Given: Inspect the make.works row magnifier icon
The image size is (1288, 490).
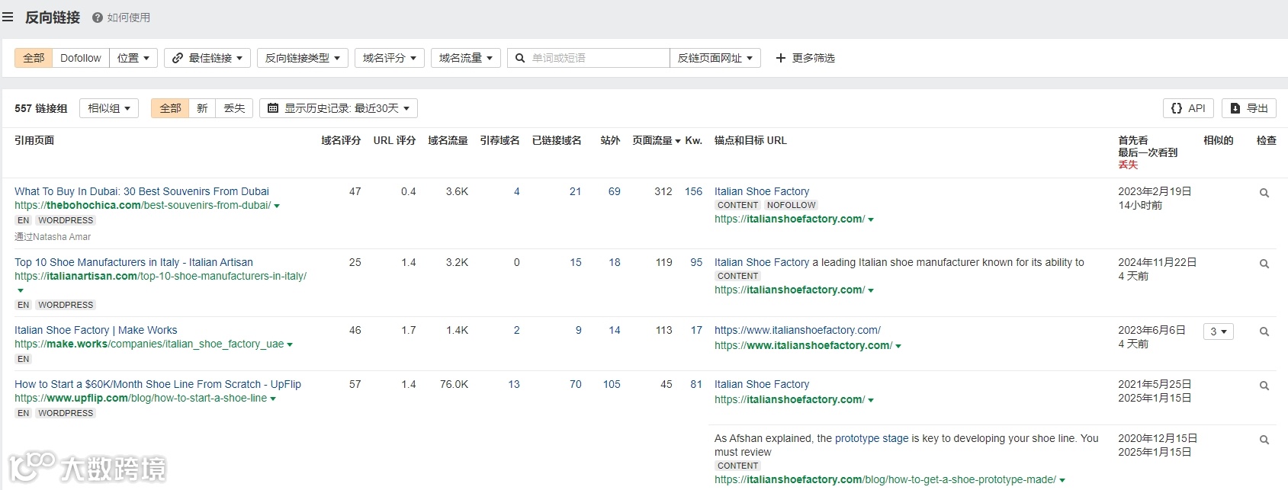Looking at the screenshot, I should (1264, 331).
